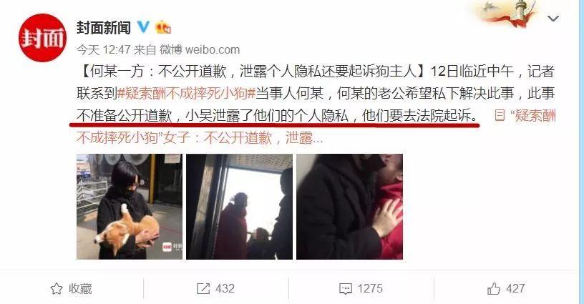Viewport: 584px width, 304px height.
Task: Open the linked article “疑索酬不成摔死小狗”女子
Action: coord(316,127)
